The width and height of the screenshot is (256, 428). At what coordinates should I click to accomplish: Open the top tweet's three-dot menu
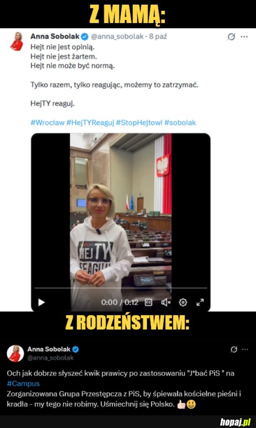[244, 37]
